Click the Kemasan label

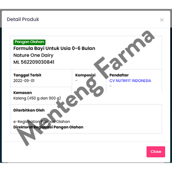22,93
